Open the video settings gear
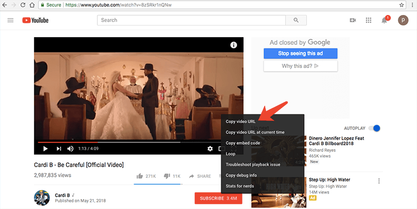Image resolution: width=417 pixels, height=209 pixels. pyautogui.click(x=210, y=149)
